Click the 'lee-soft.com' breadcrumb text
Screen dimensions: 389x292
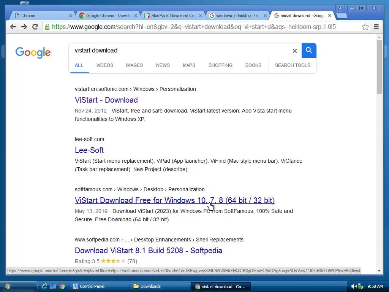(89, 139)
